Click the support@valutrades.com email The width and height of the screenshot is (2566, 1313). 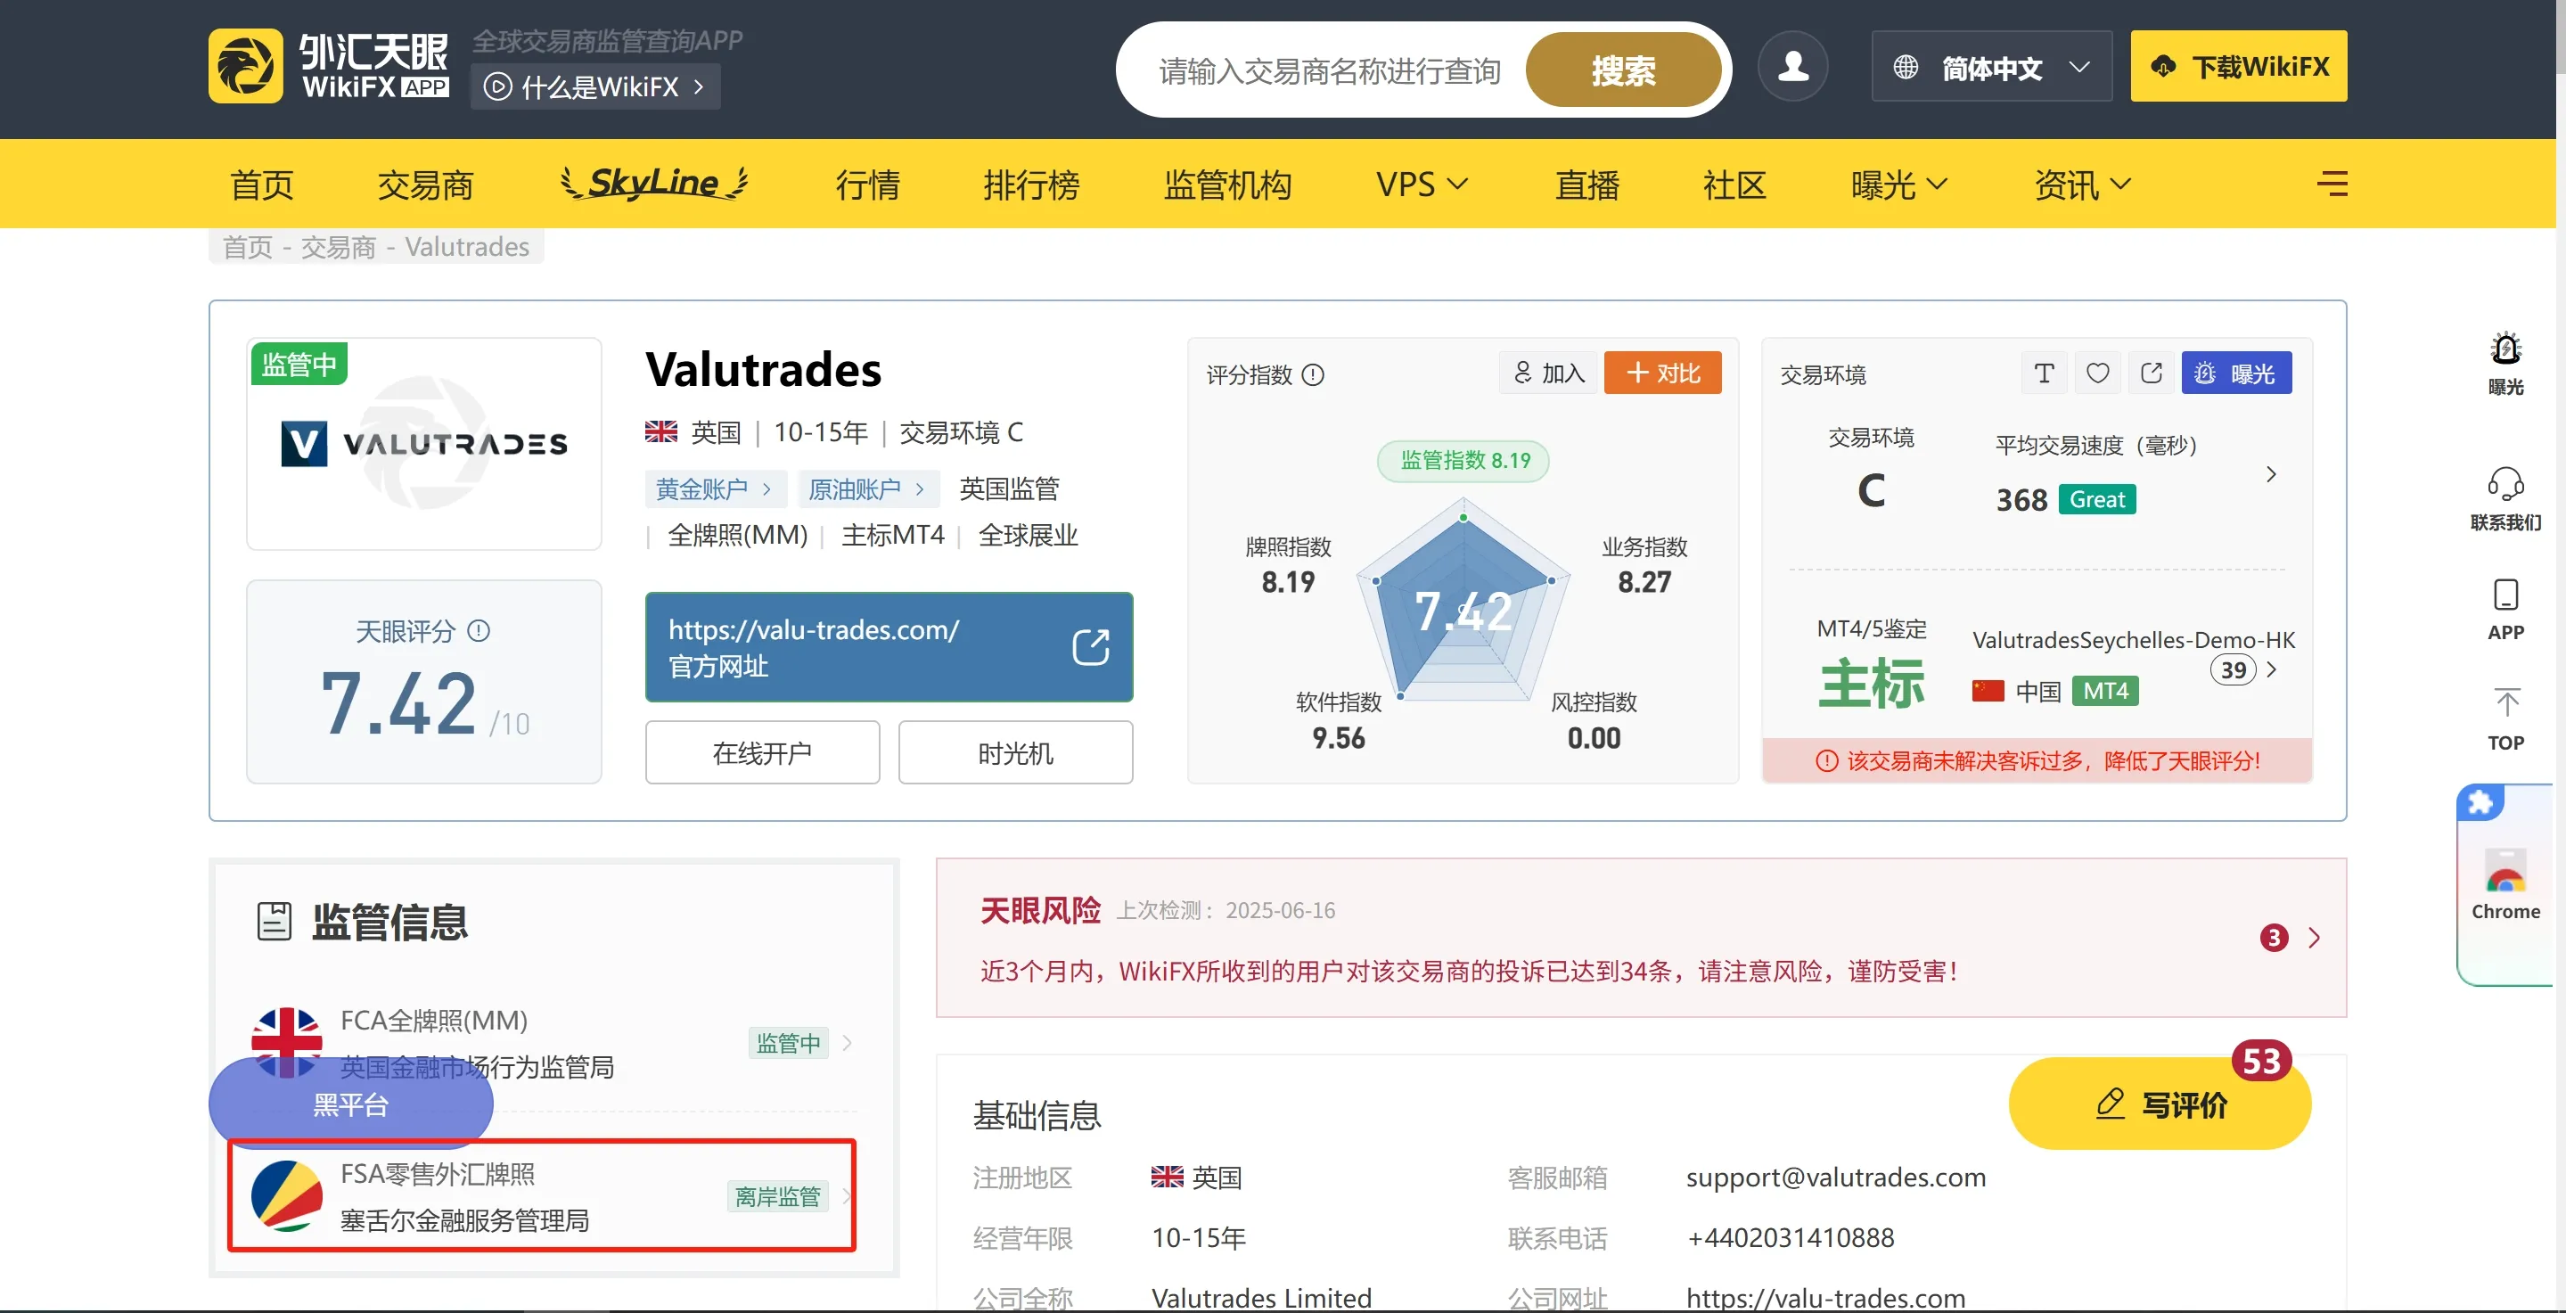1836,1178
